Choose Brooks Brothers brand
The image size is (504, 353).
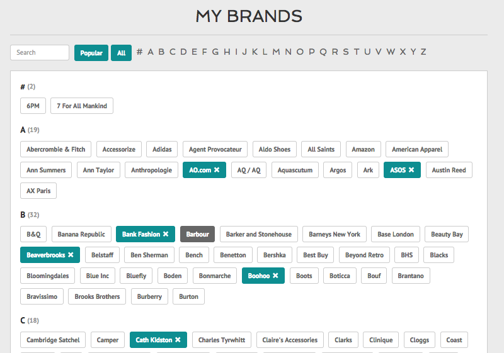pos(97,296)
